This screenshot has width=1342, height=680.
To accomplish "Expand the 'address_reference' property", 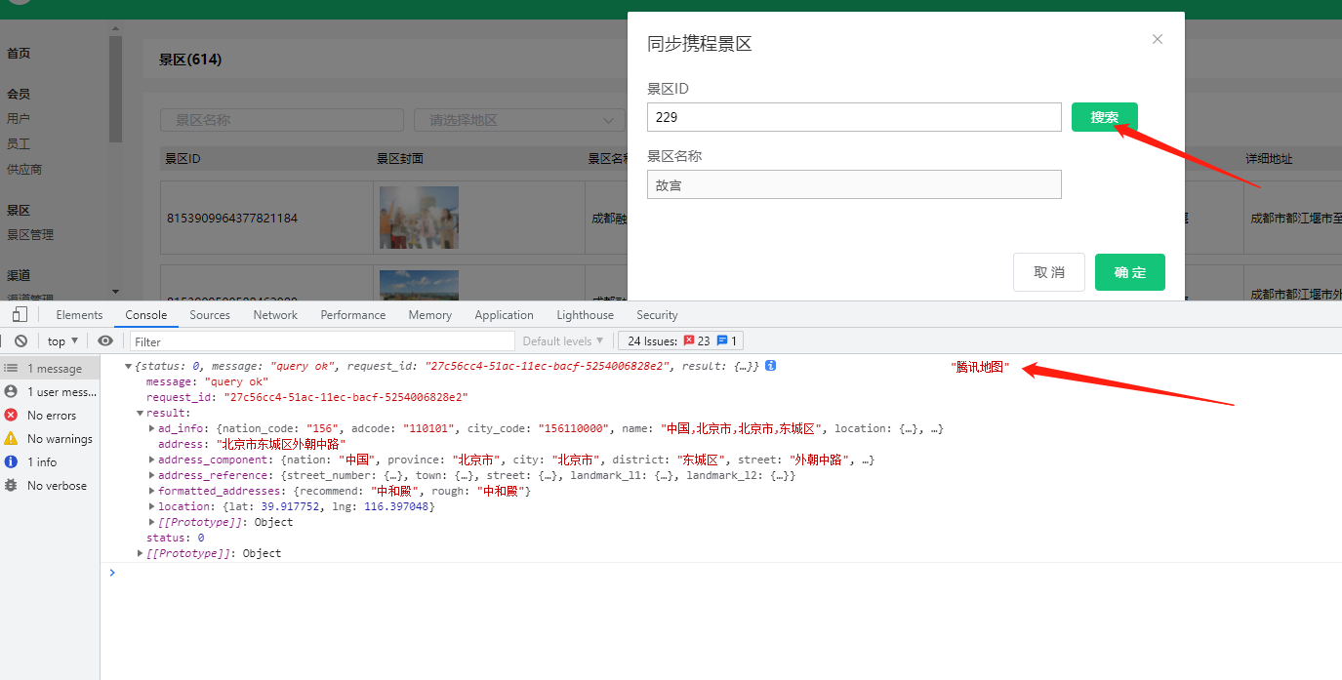I will click(151, 475).
